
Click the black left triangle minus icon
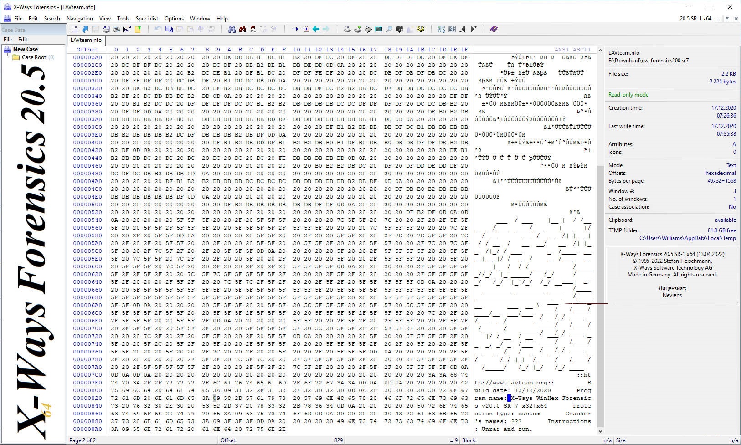[463, 29]
